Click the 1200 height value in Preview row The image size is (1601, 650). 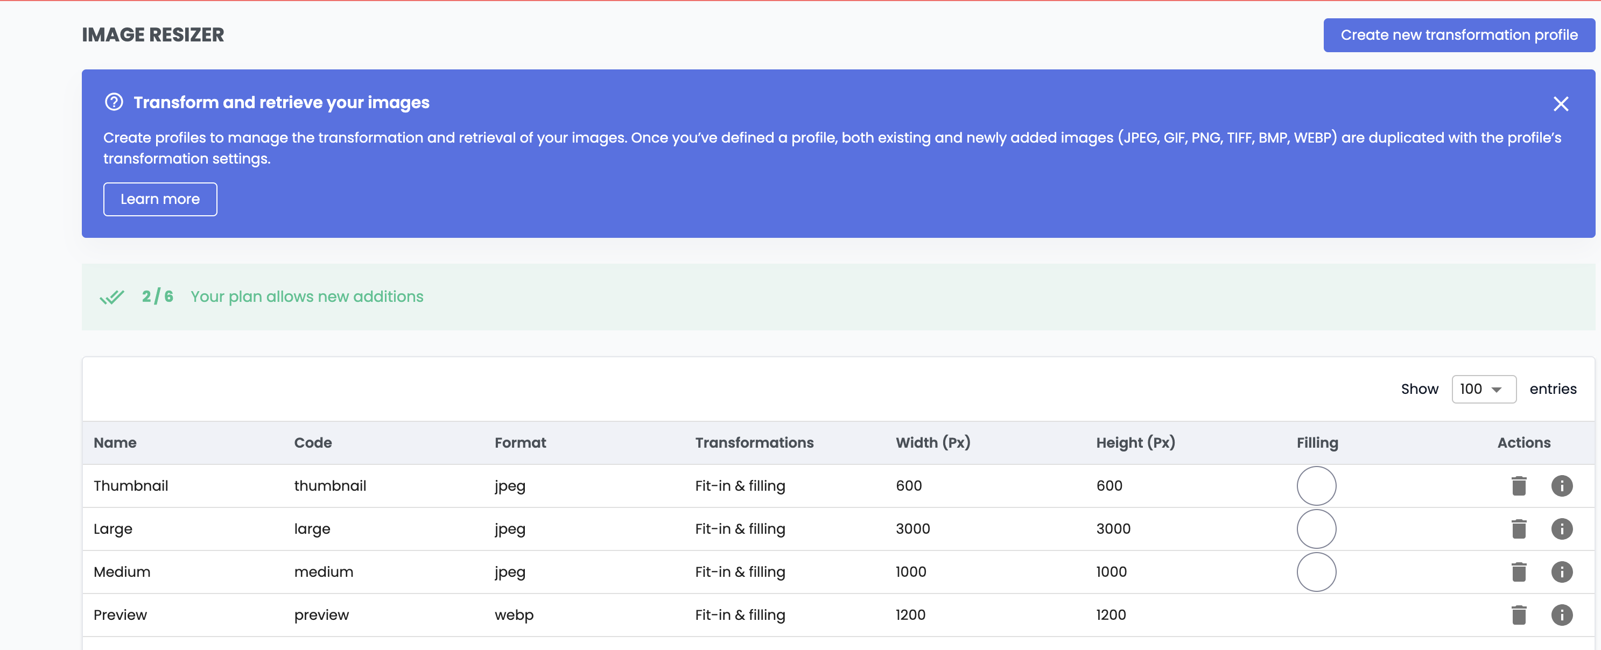pos(1111,614)
